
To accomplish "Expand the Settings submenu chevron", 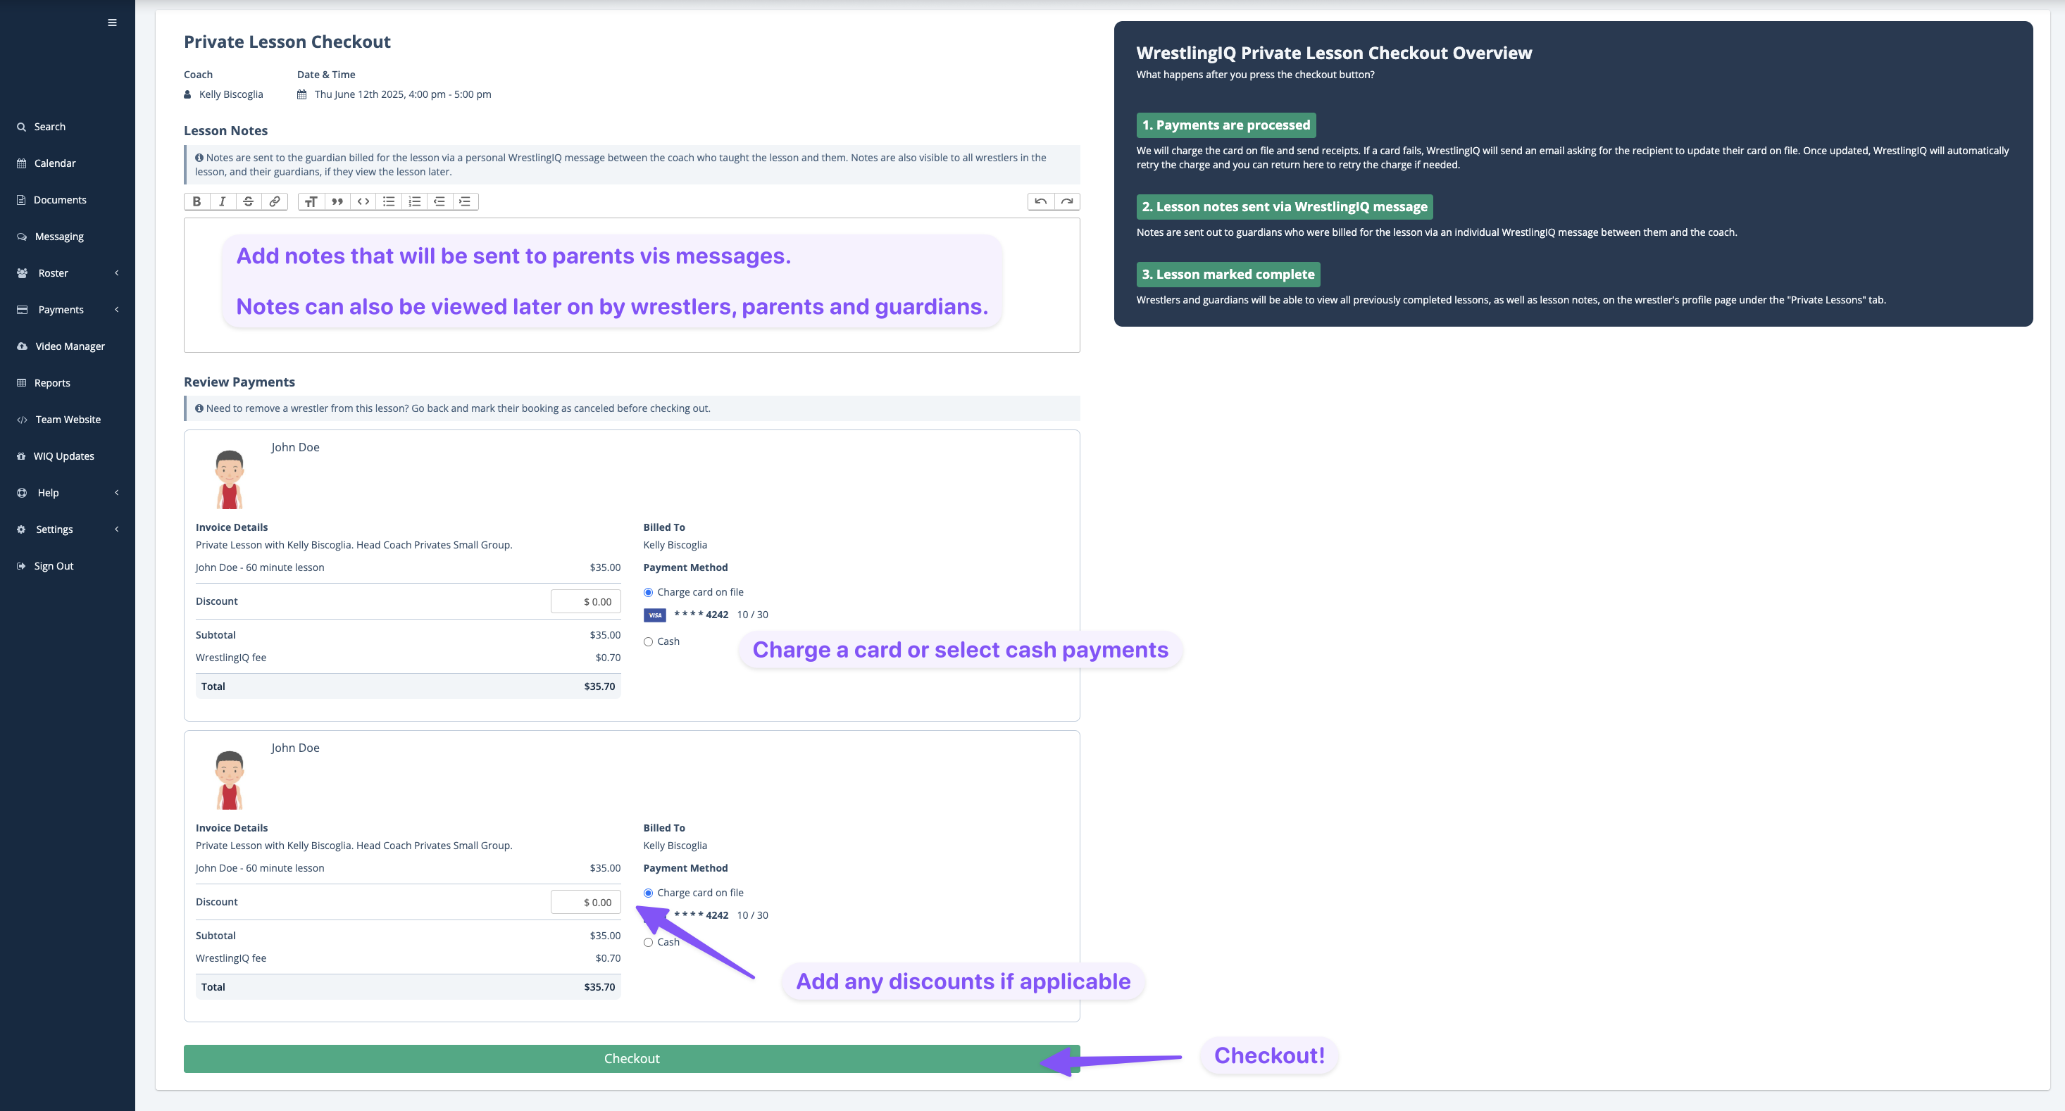I will pyautogui.click(x=117, y=529).
